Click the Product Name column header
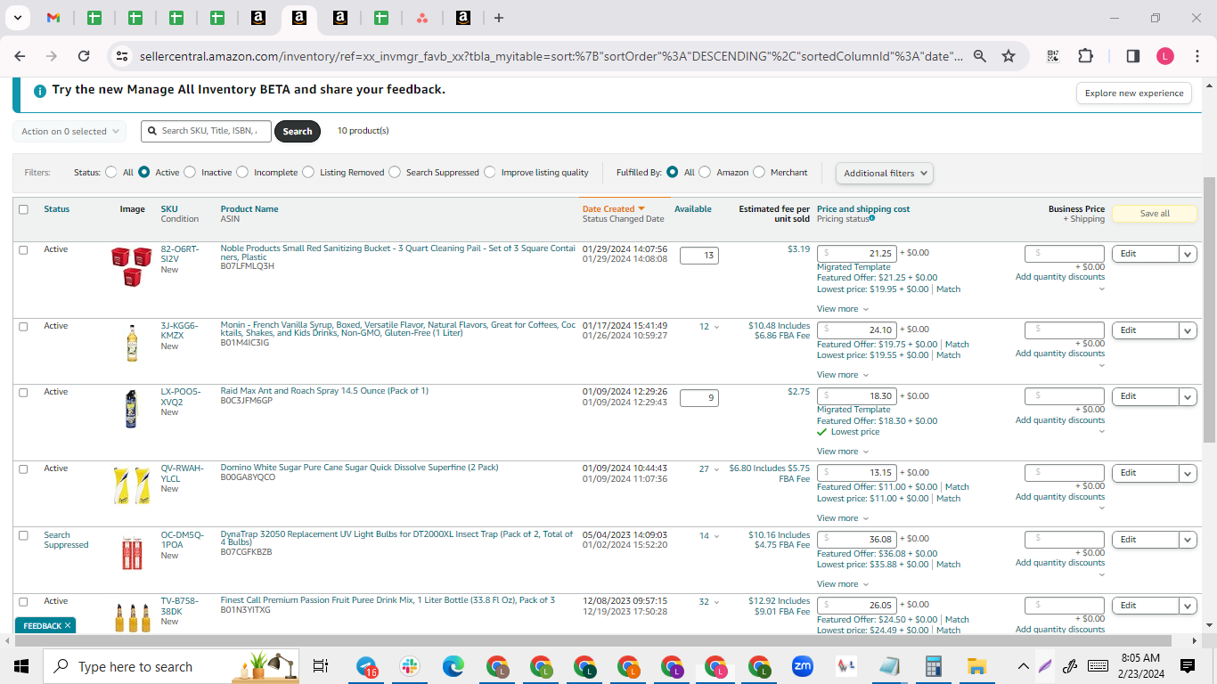The width and height of the screenshot is (1217, 684). (249, 209)
